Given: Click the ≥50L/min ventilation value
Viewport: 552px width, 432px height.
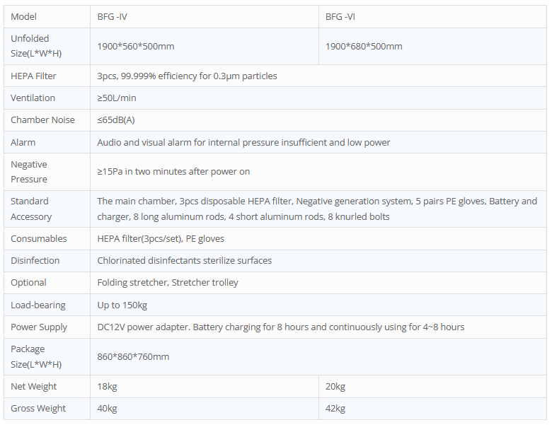Looking at the screenshot, I should pyautogui.click(x=117, y=98).
